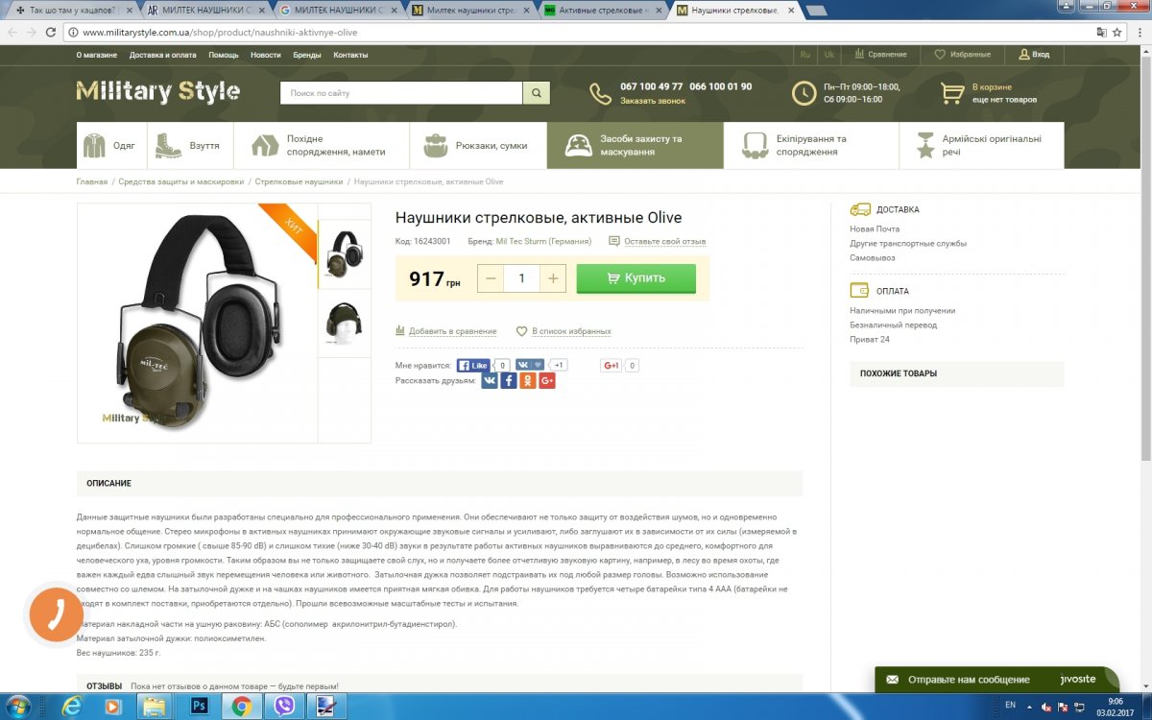Click Стрелковые наушники breadcrumb
1152x720 pixels.
[x=299, y=181]
